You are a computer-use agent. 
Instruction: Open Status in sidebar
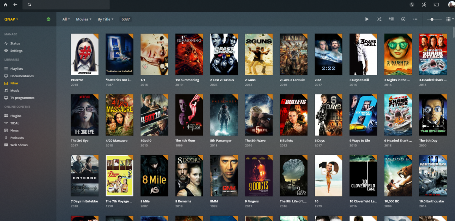pos(15,43)
